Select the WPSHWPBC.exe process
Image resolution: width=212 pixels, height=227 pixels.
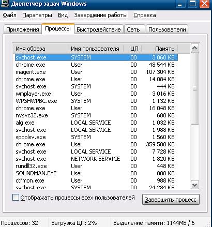coord(96,101)
